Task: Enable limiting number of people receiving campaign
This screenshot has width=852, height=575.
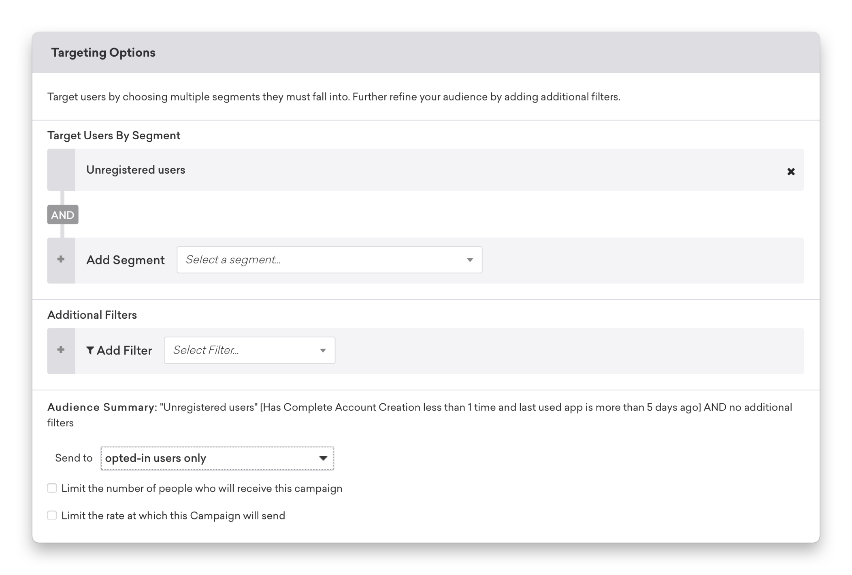Action: (x=52, y=488)
